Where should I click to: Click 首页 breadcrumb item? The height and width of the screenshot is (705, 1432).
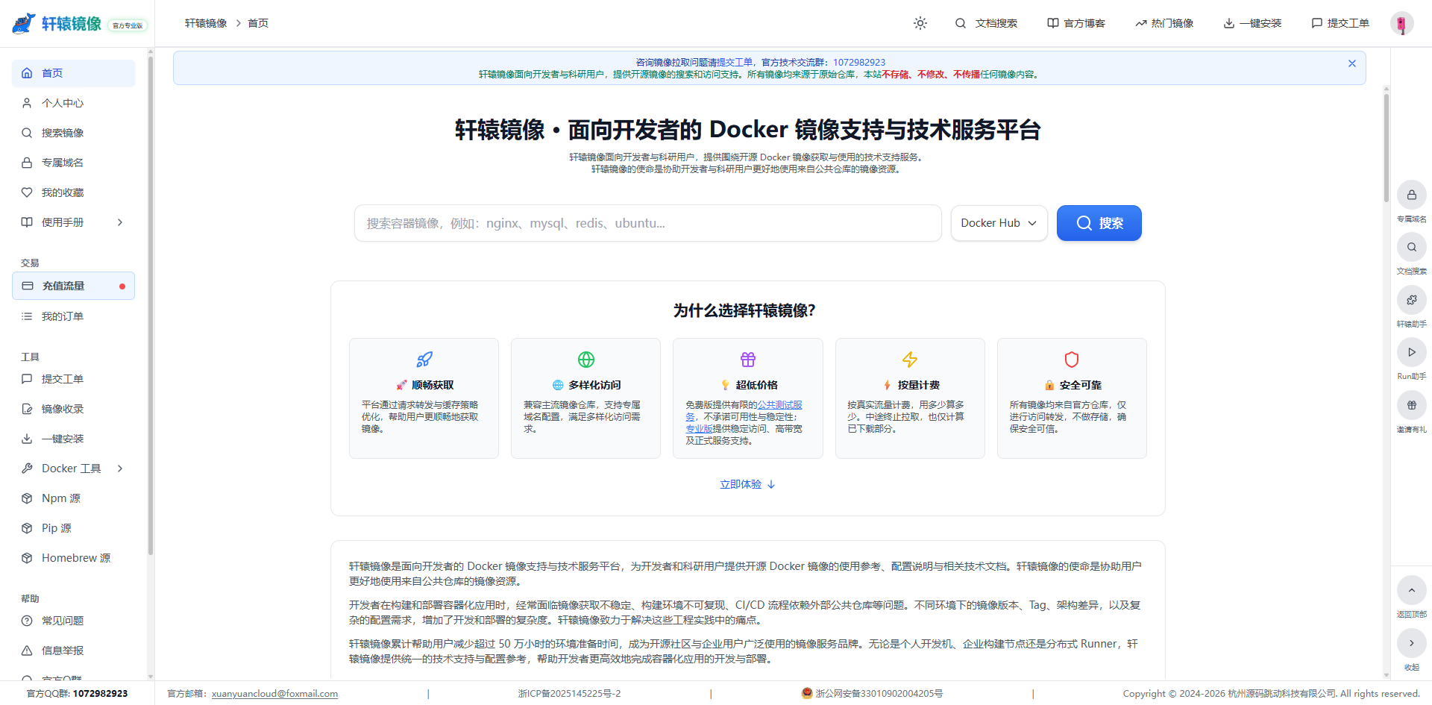point(258,23)
